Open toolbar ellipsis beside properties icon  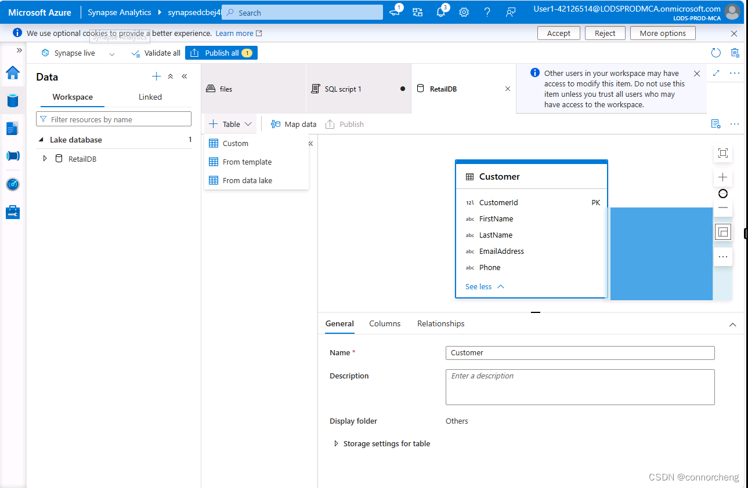coord(735,124)
